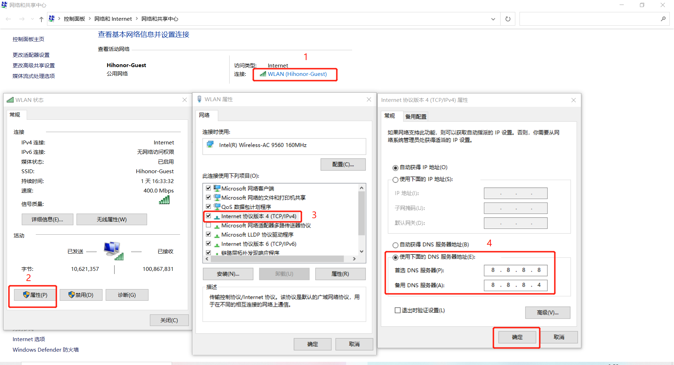Select the 网络 tab in WLAN 属性
The height and width of the screenshot is (365, 674).
tap(204, 115)
